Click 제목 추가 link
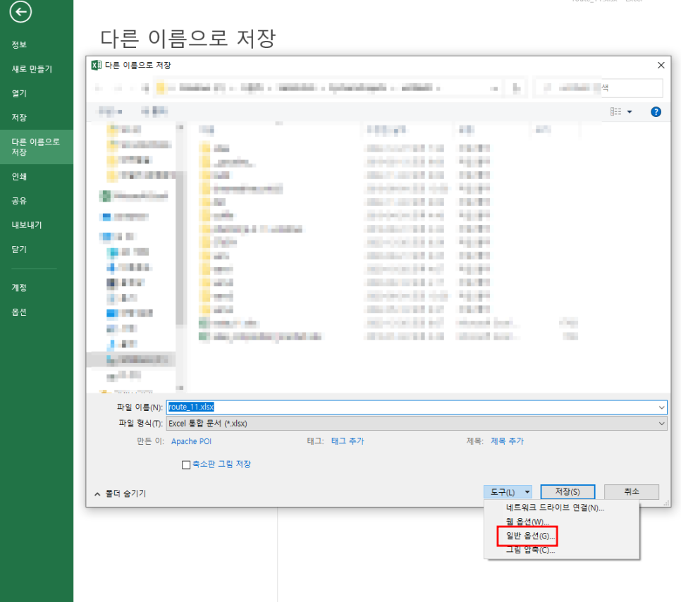The width and height of the screenshot is (681, 602). click(507, 441)
